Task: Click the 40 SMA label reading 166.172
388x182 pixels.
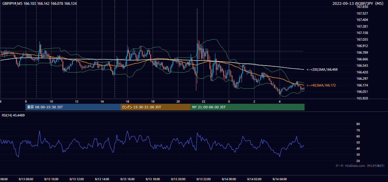Action: (x=321, y=86)
